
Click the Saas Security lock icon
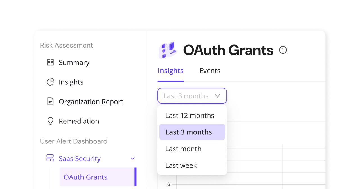(50, 158)
